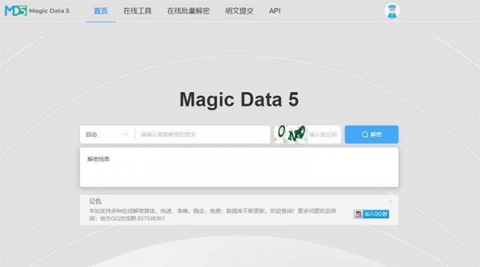Screen dimensions: 480x267
Task: Expand the 自动 algorithm type dropdown
Action: point(107,135)
